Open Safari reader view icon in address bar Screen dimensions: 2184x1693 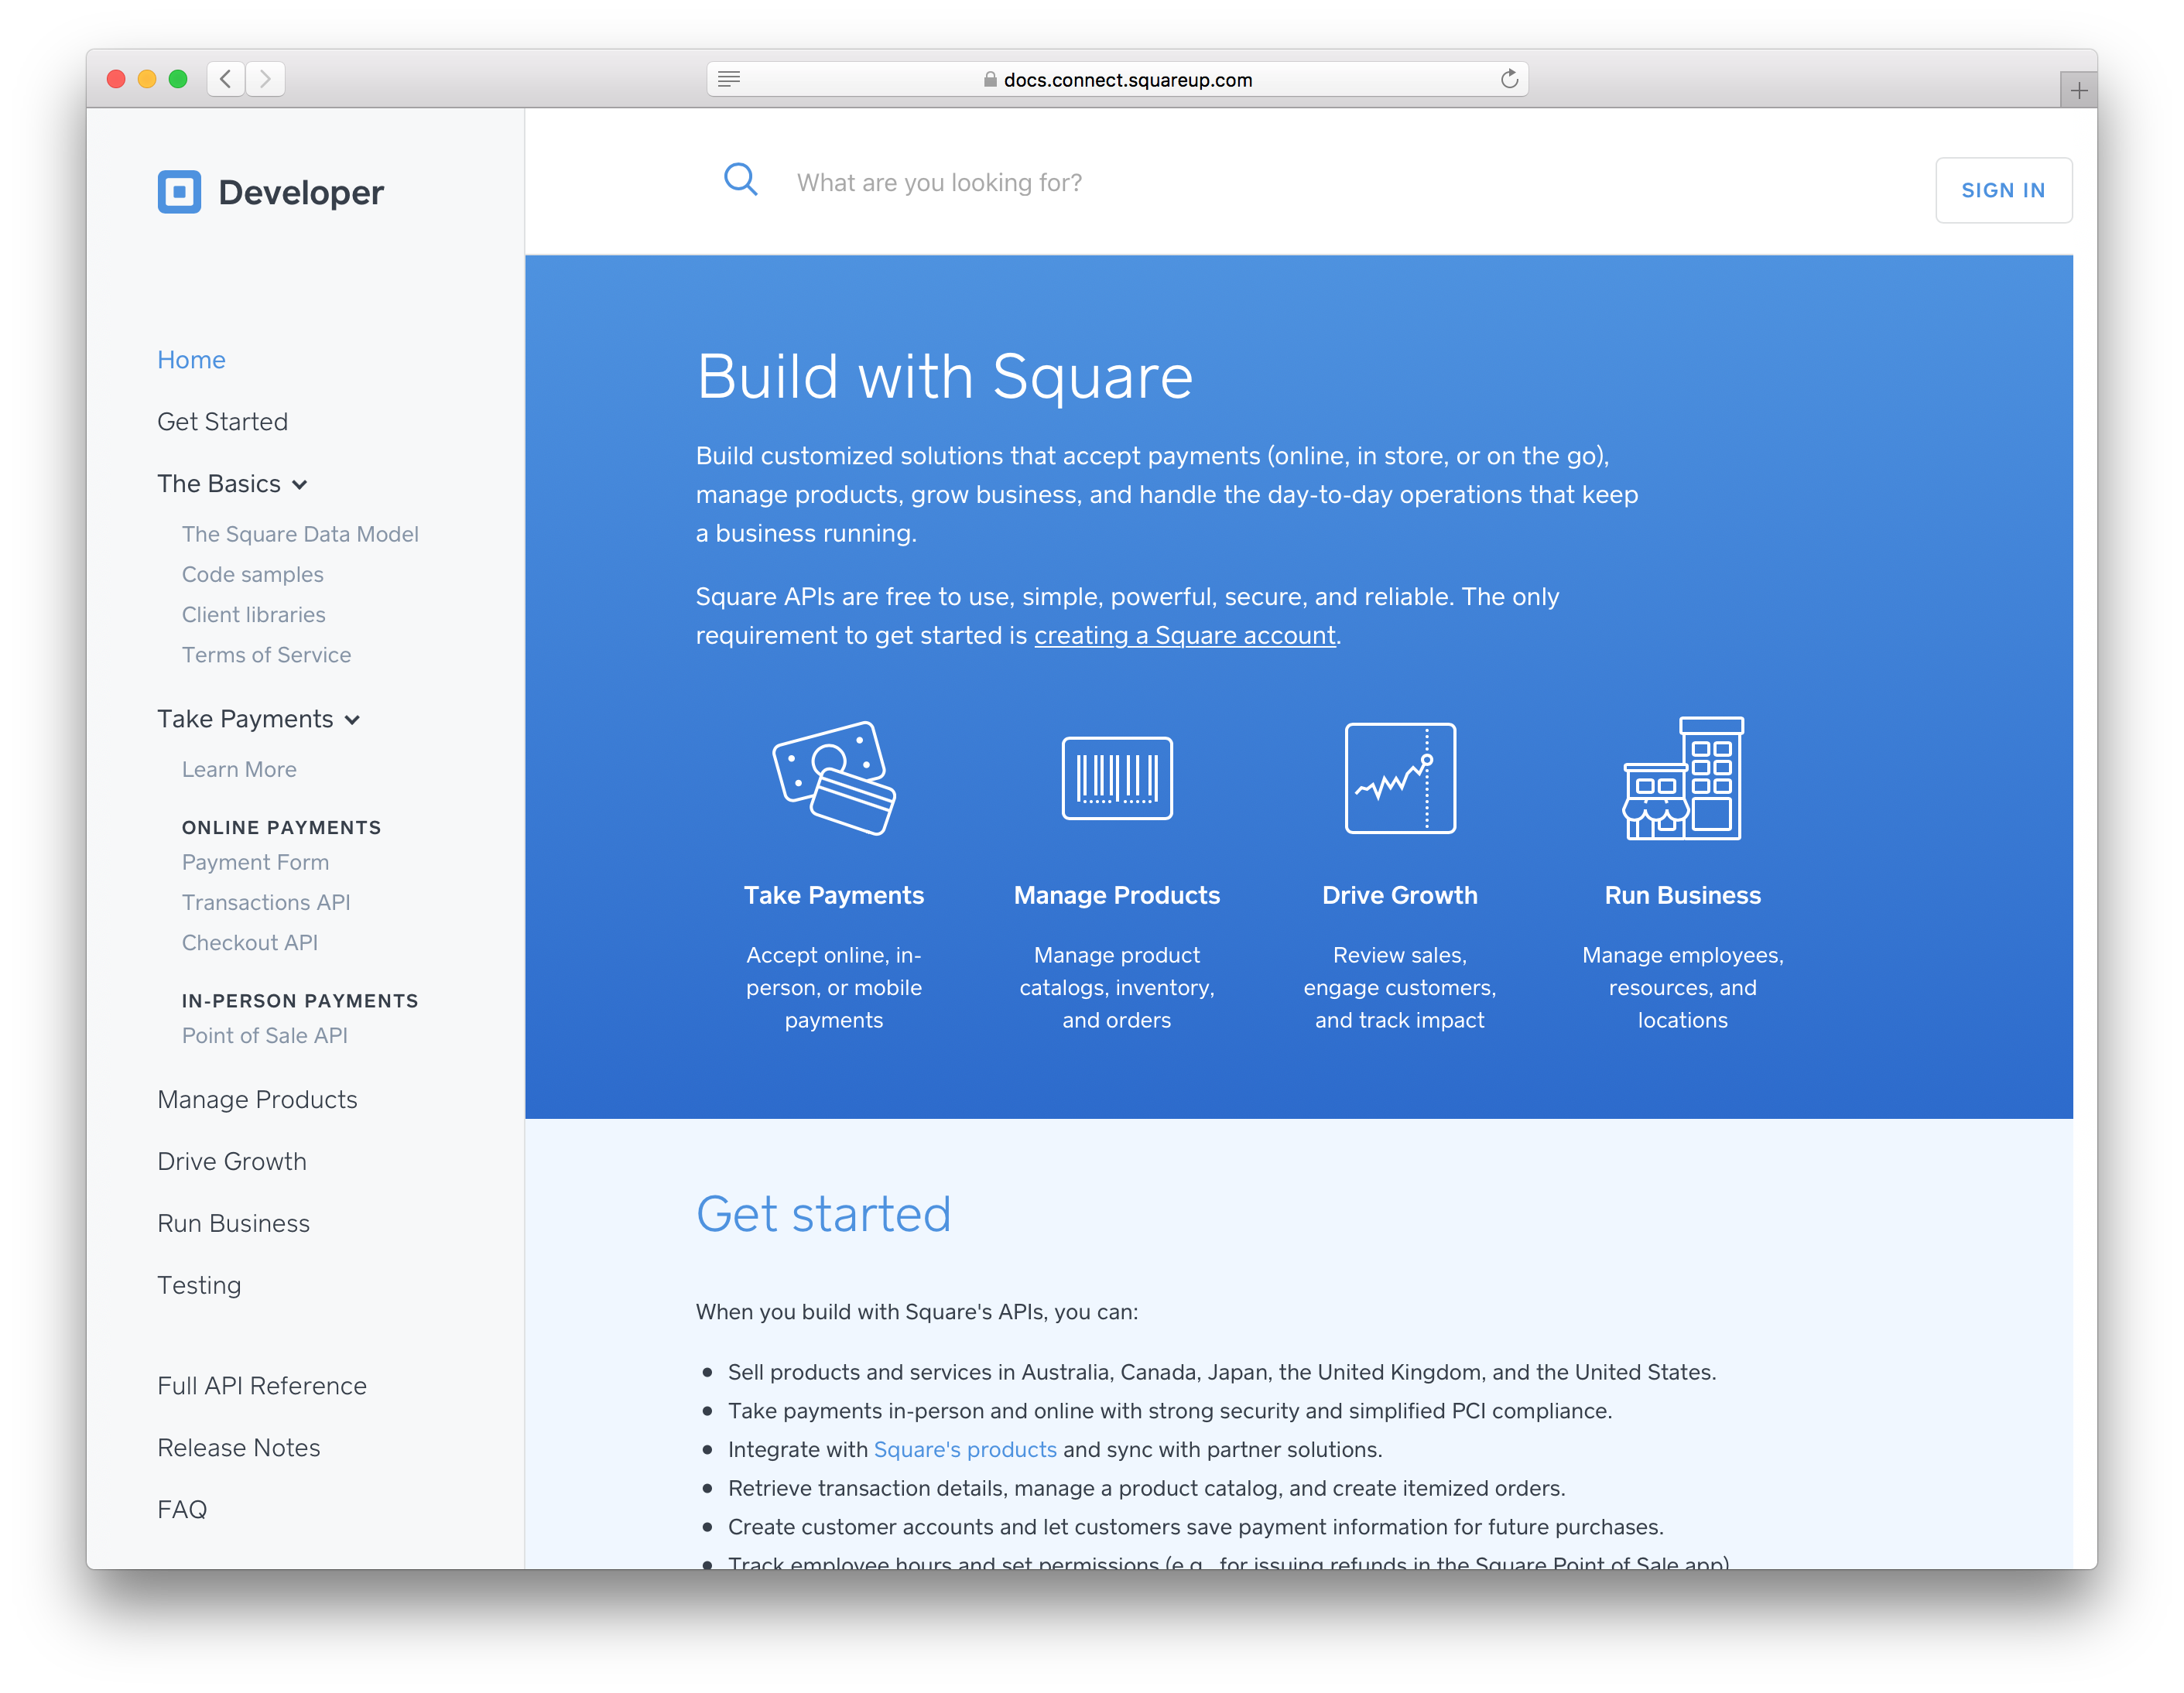click(x=729, y=79)
